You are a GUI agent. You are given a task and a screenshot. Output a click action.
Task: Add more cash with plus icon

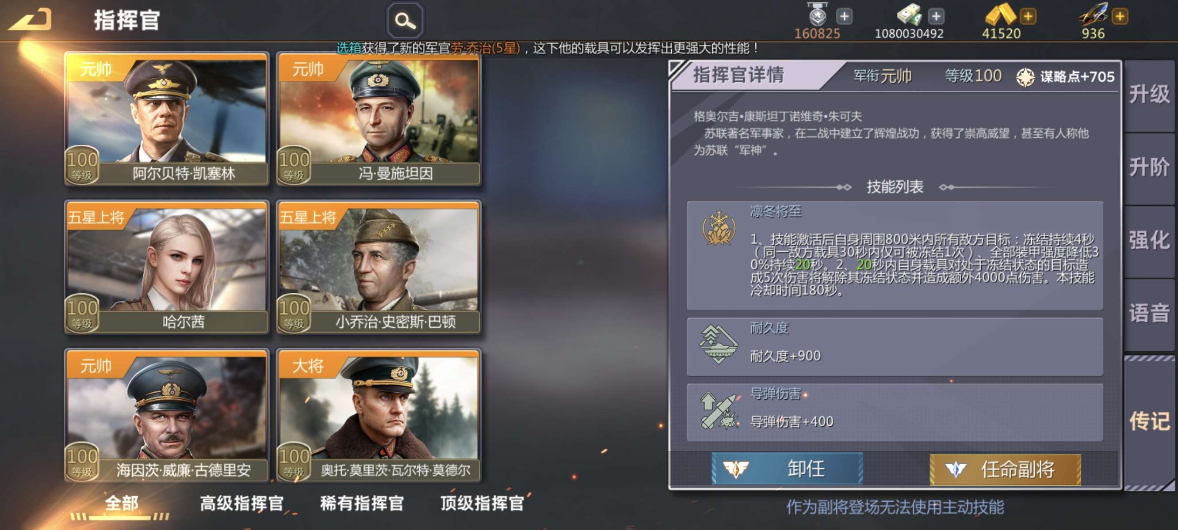pyautogui.click(x=936, y=17)
